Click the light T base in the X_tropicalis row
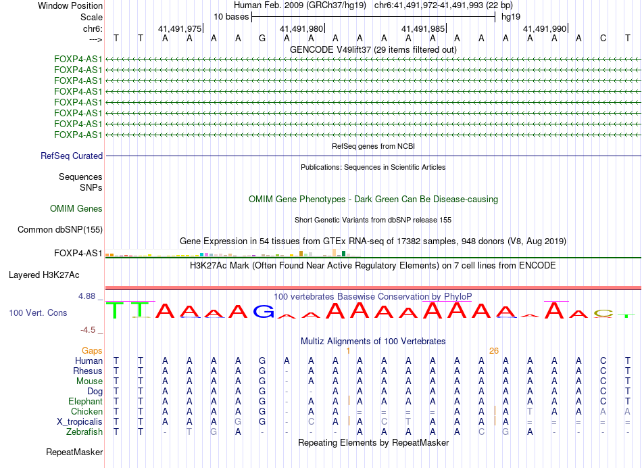Screen dimensions: 642x468 408,422
